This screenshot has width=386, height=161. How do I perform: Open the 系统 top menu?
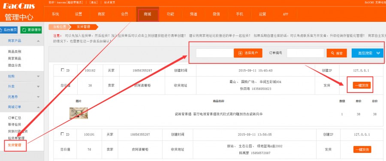[x=55, y=14]
